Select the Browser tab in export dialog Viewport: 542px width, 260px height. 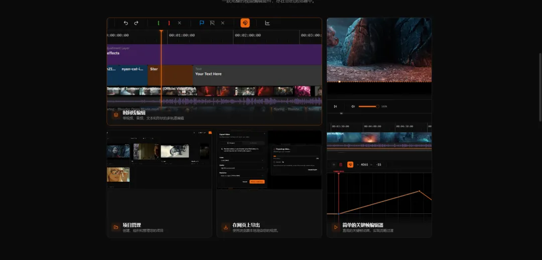point(231,143)
